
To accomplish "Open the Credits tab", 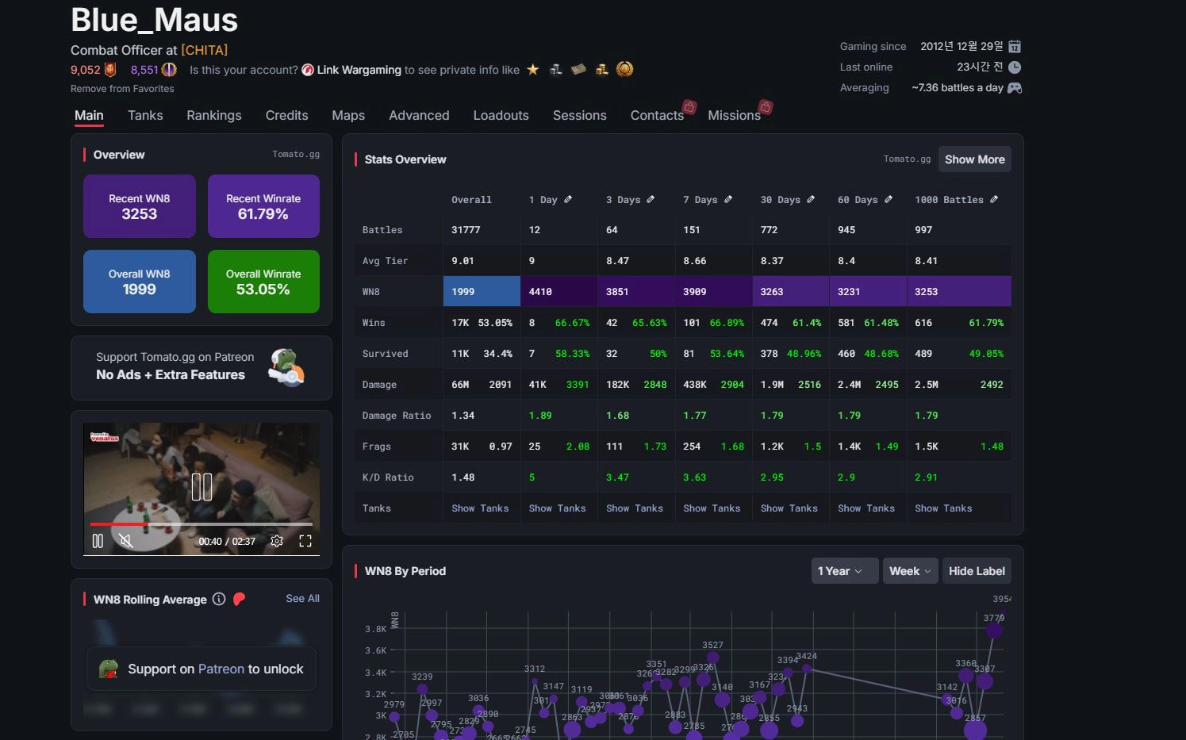I will (286, 116).
